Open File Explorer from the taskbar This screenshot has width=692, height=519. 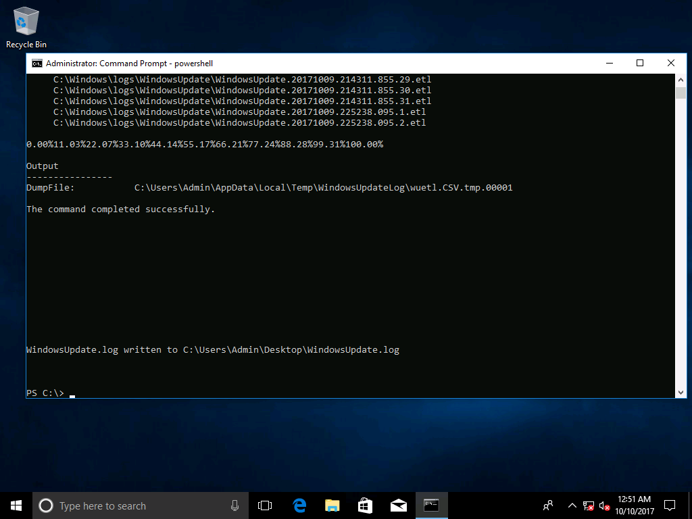332,505
